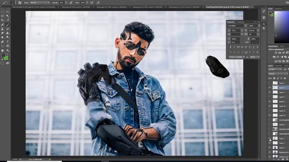The image size is (289, 162).
Task: Enable airbrush-style build-up in options bar
Action: click(92, 3)
